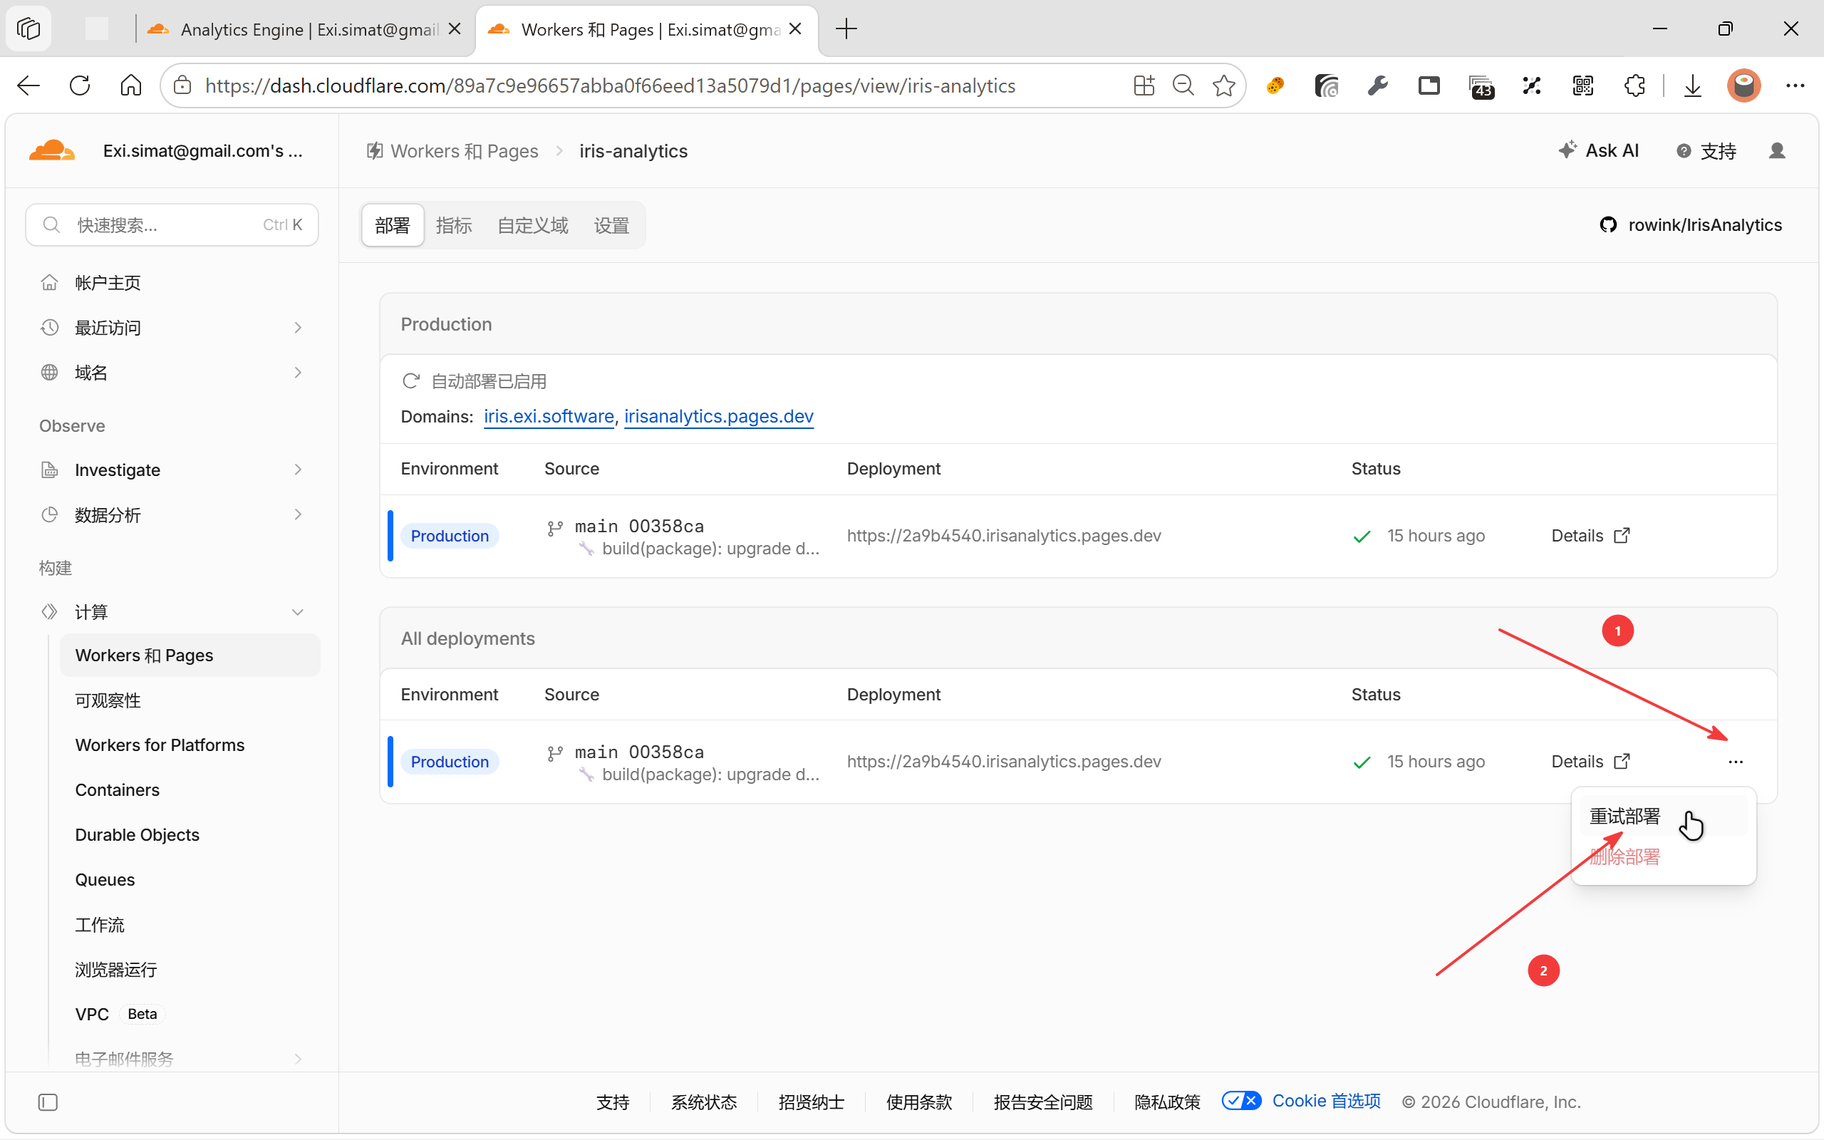Open the Cloudflare user account icon
The image size is (1824, 1140).
coord(1776,151)
